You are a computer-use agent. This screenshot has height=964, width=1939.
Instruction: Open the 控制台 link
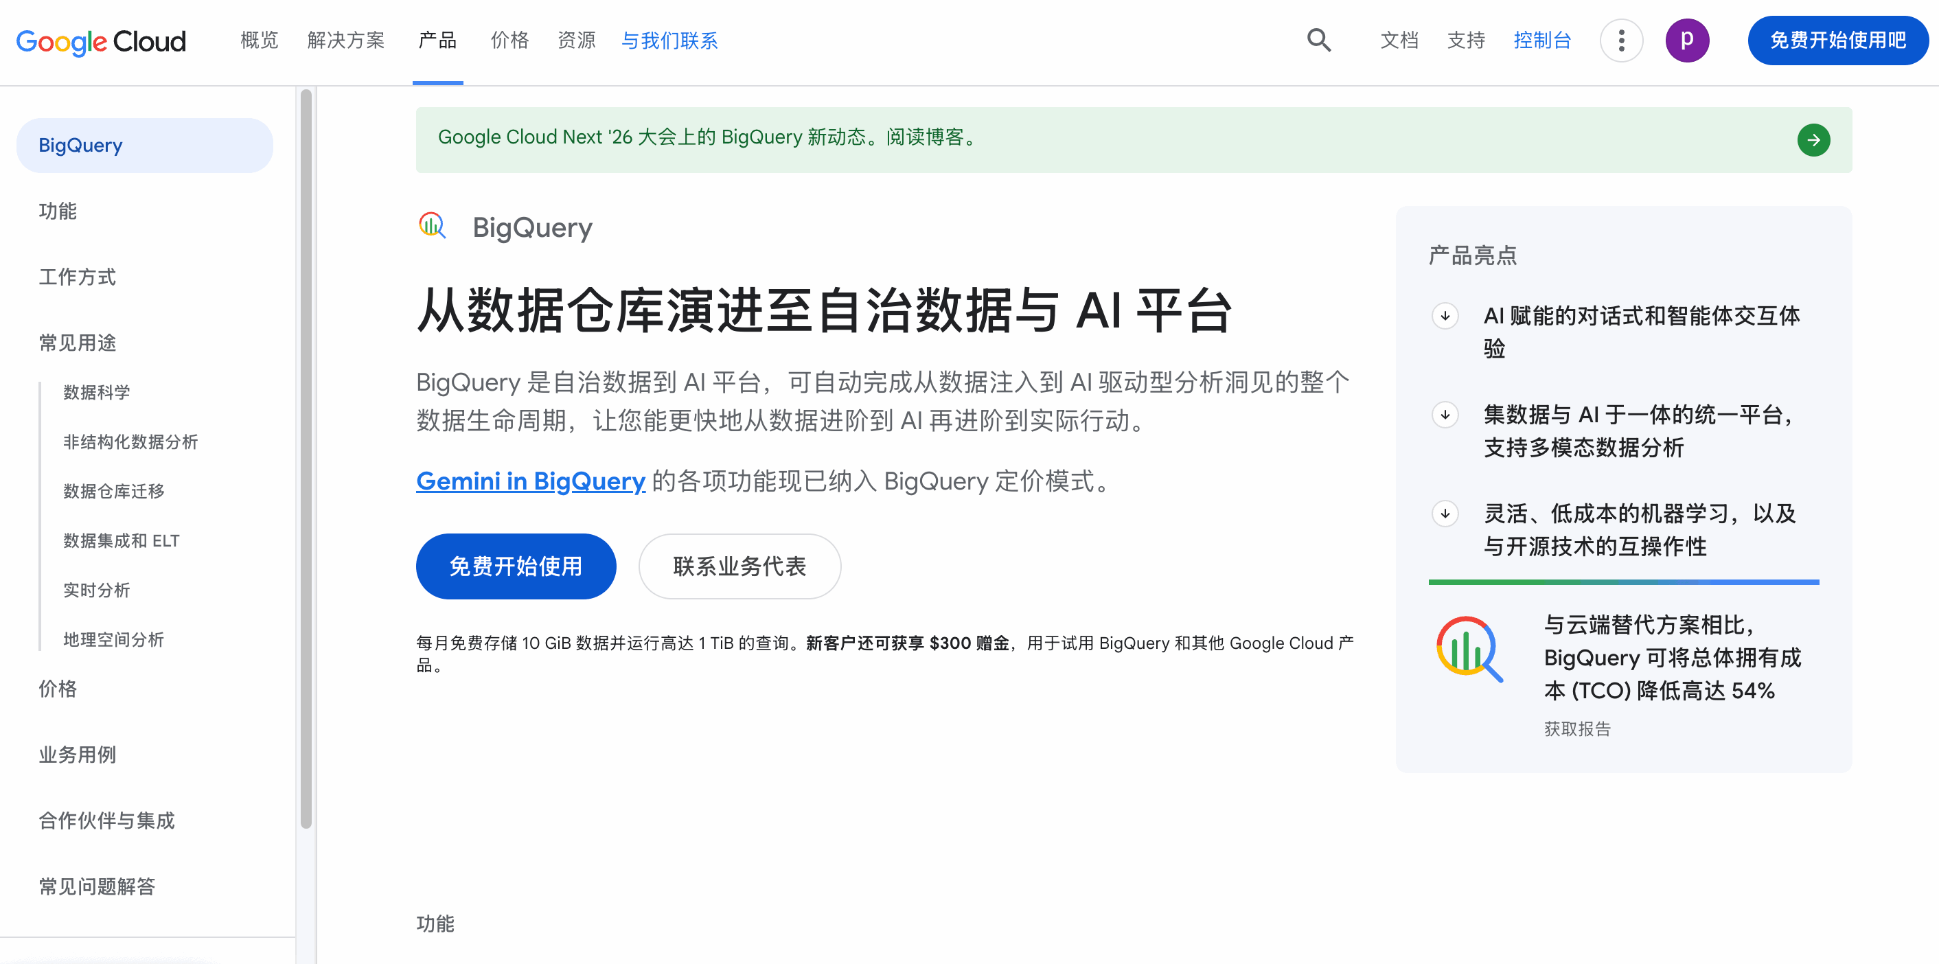1542,41
